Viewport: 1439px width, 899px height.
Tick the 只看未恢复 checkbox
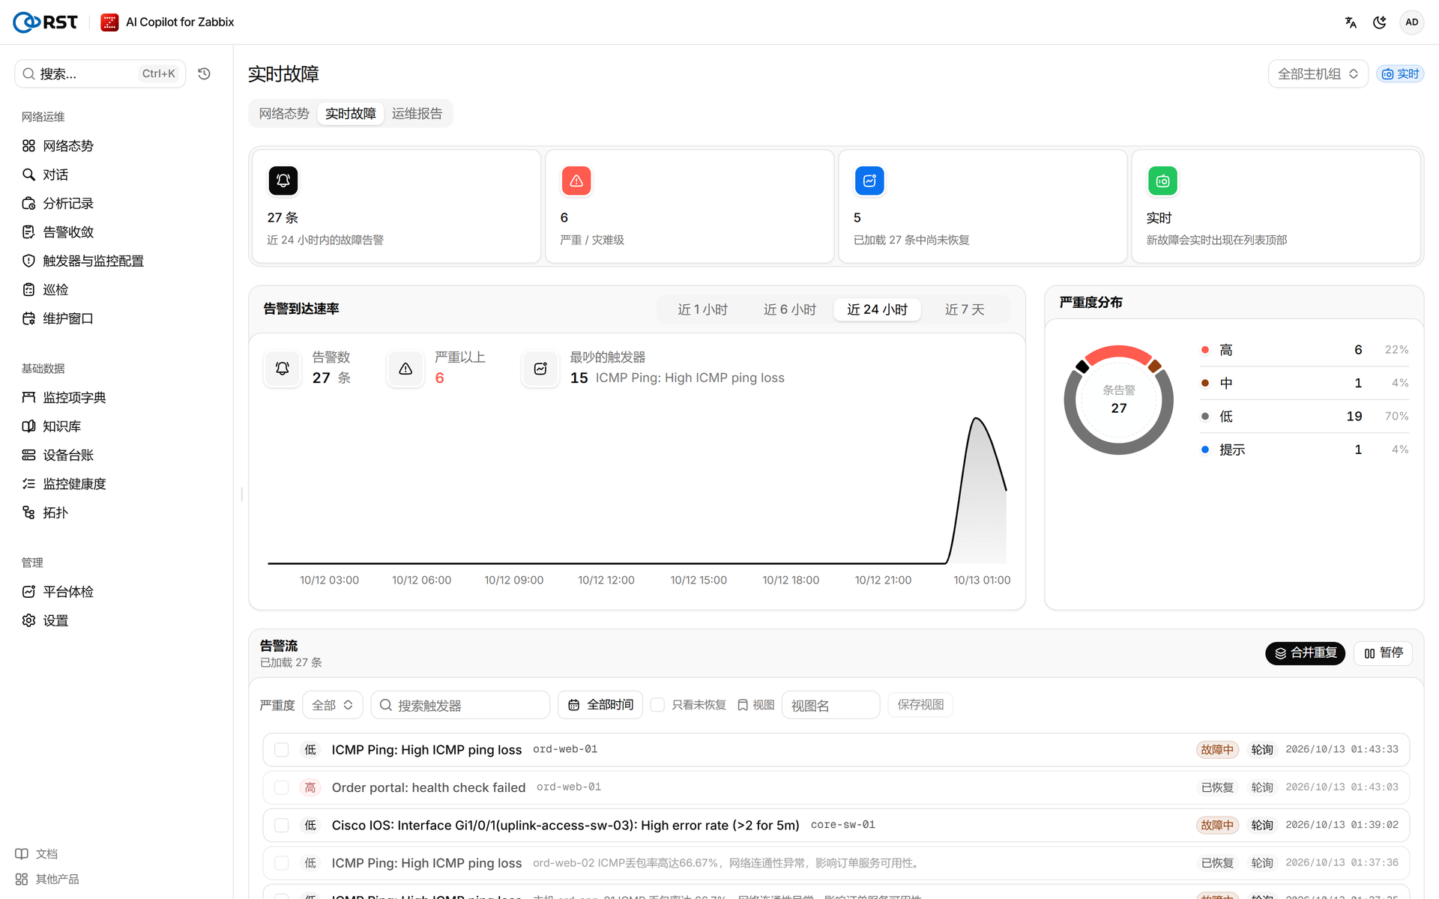pyautogui.click(x=657, y=705)
